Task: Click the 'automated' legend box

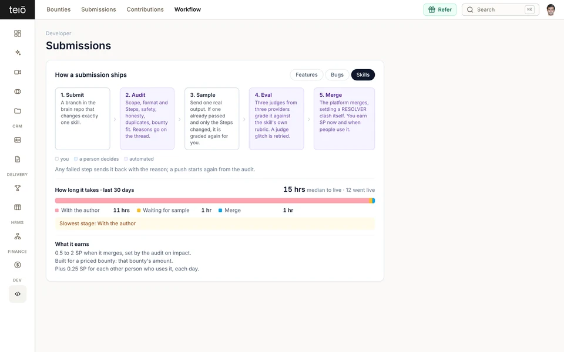Action: (x=126, y=159)
